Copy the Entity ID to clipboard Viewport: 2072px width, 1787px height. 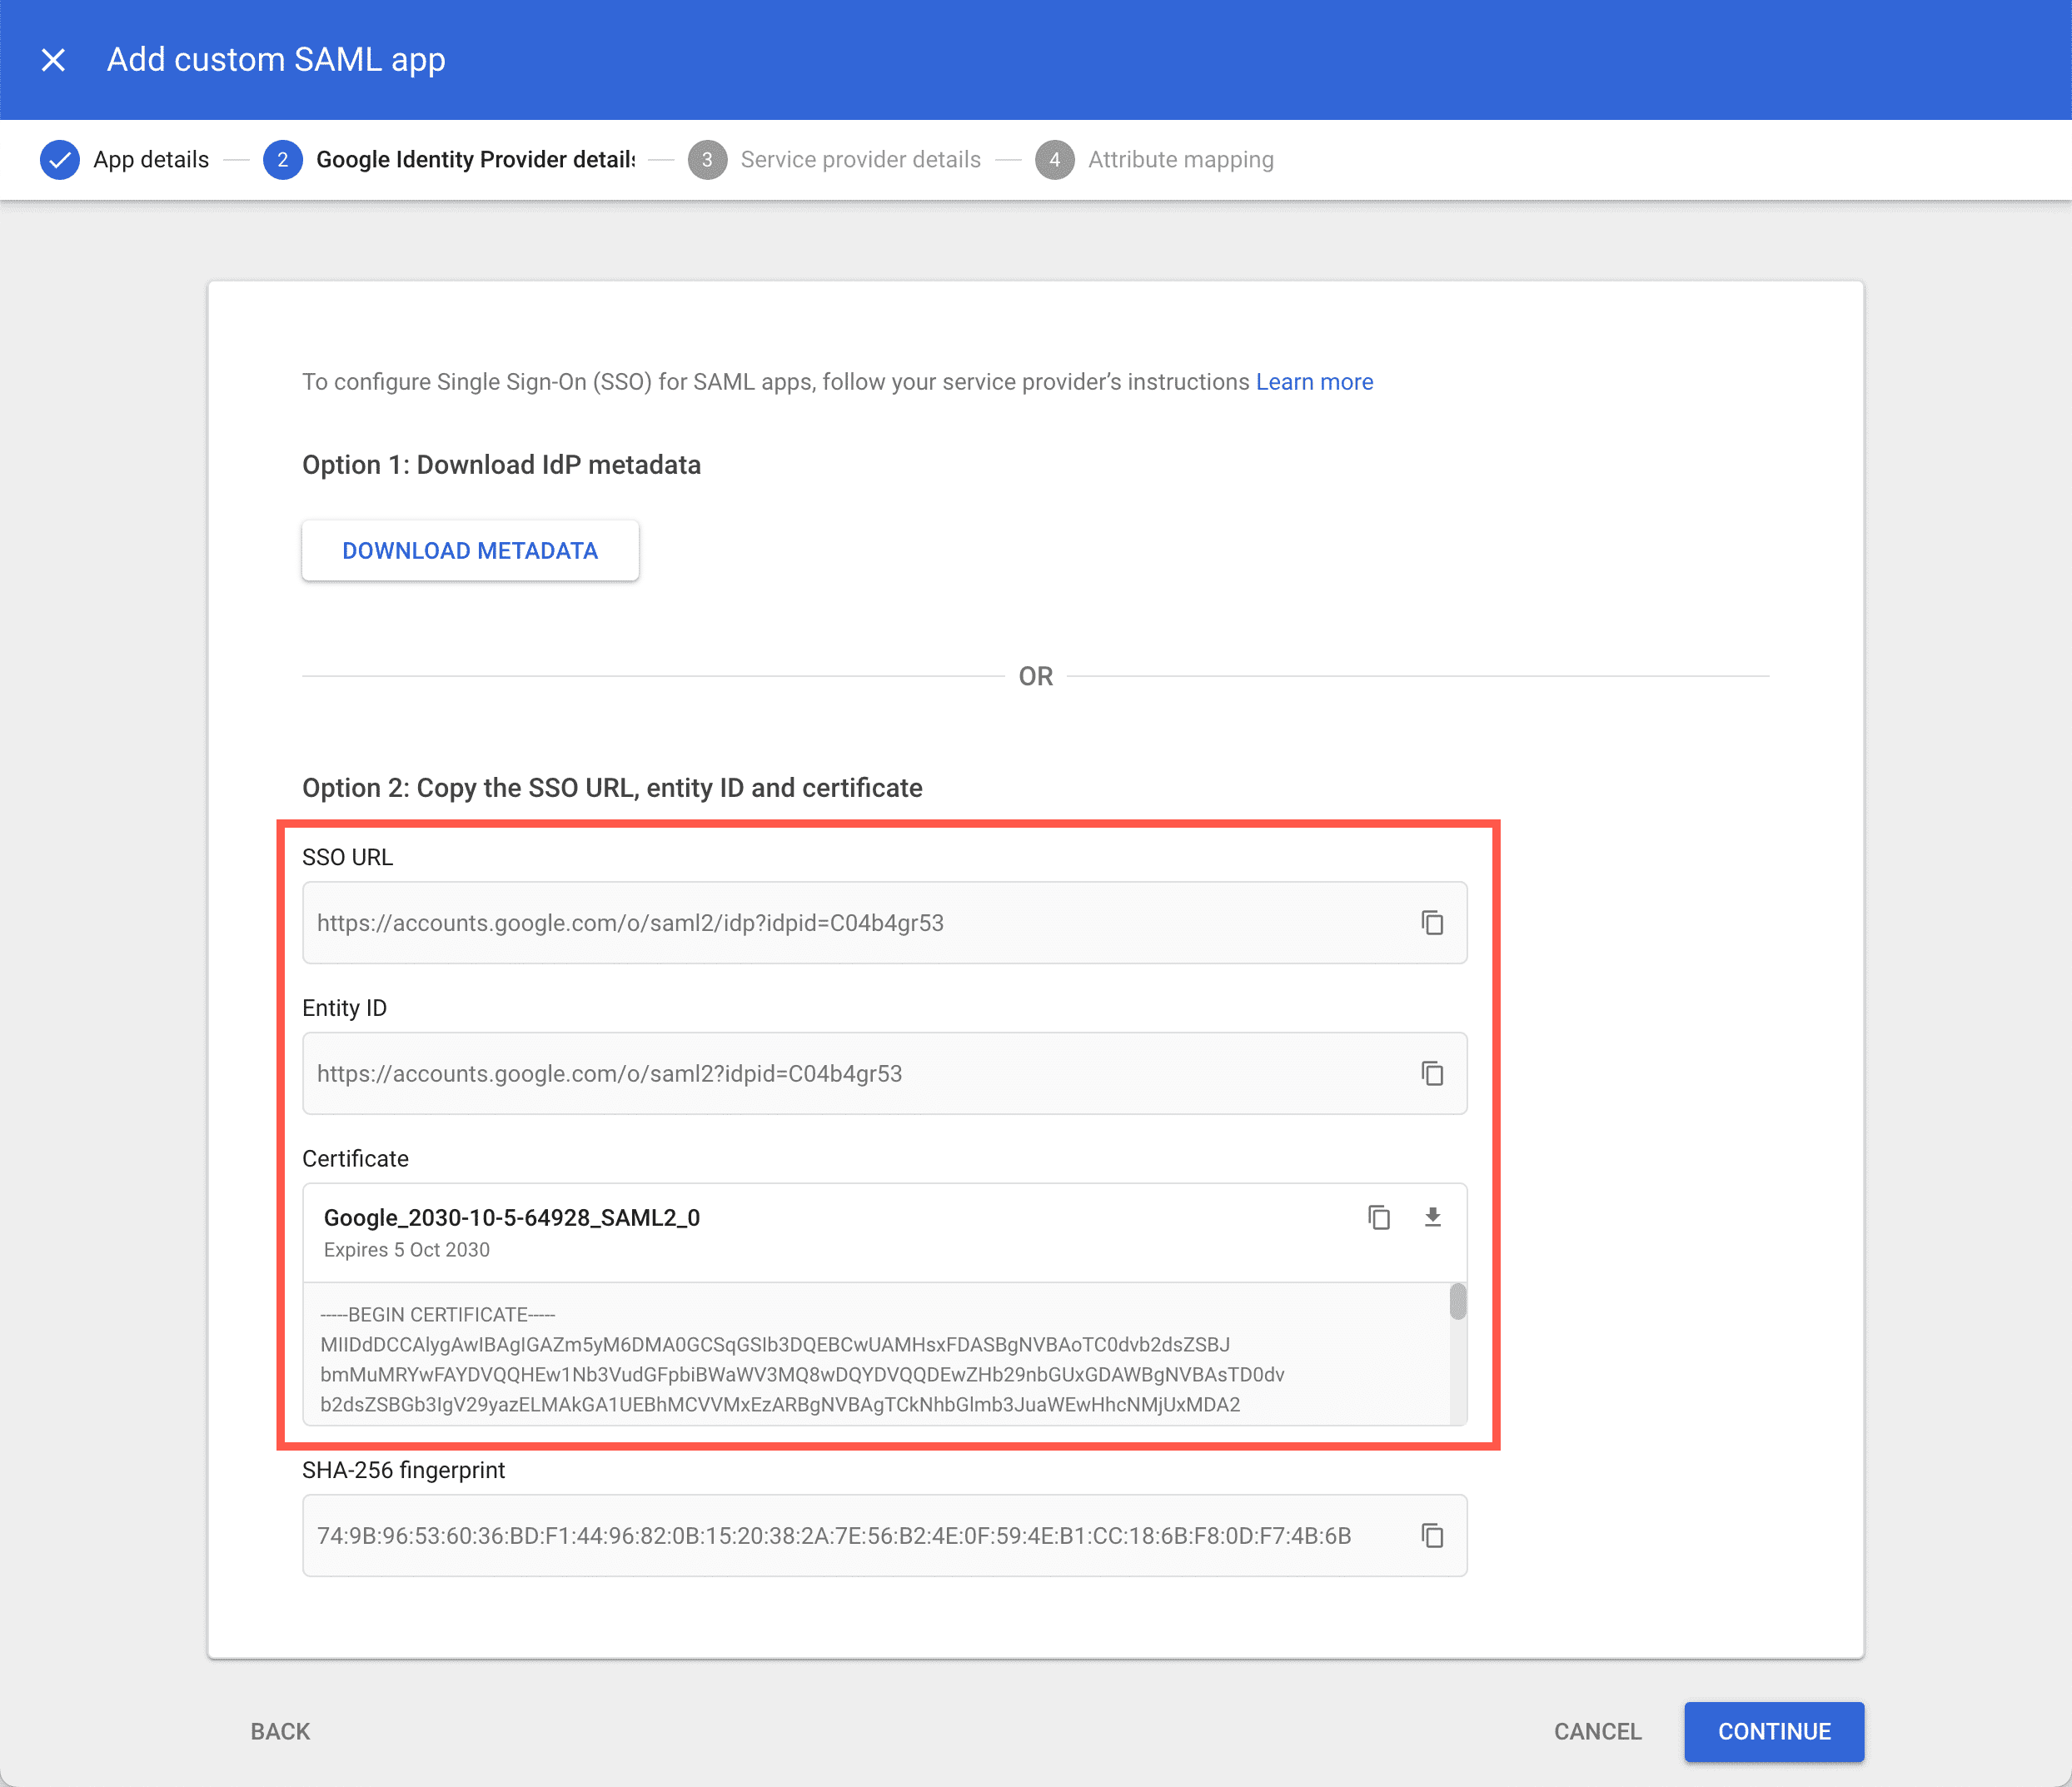(x=1433, y=1073)
